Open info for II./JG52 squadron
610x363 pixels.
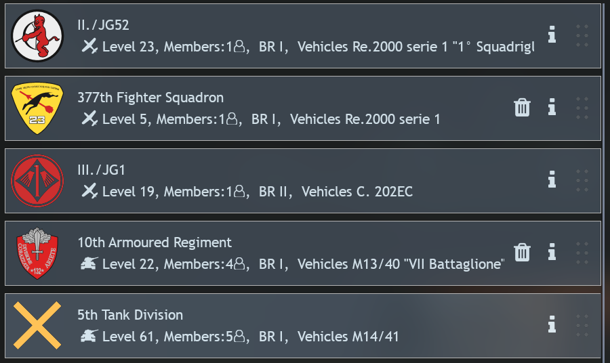(552, 35)
